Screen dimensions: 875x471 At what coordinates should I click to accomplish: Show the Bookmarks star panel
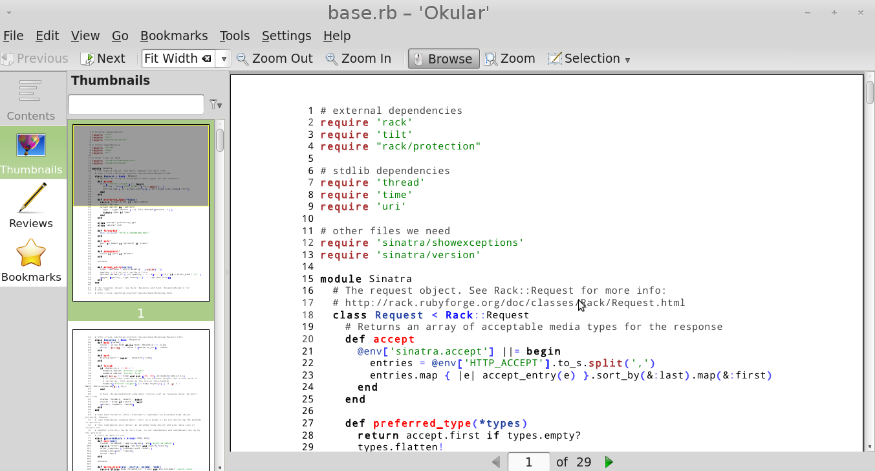coord(31,260)
